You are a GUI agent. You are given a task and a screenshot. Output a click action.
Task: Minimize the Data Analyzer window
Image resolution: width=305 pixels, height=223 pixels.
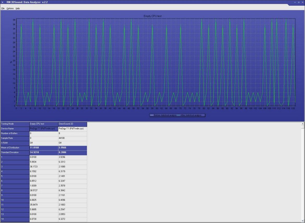(295, 2)
